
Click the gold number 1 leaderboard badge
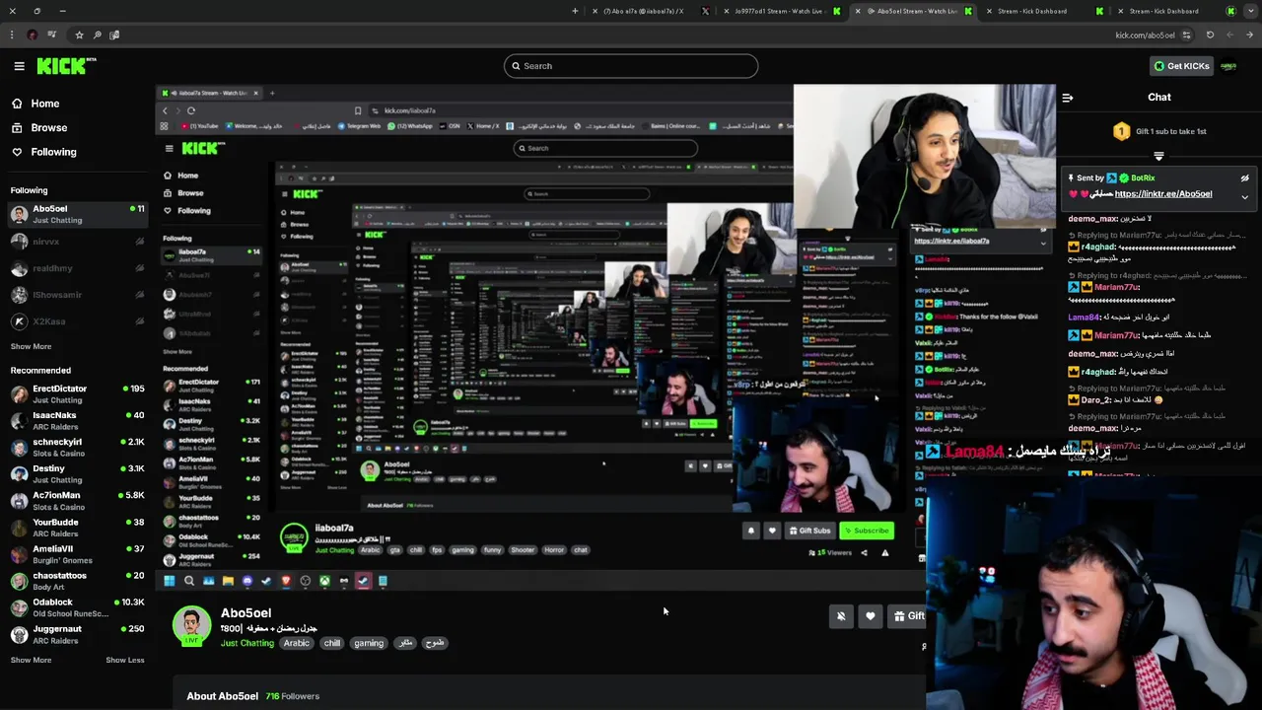[x=1121, y=131]
